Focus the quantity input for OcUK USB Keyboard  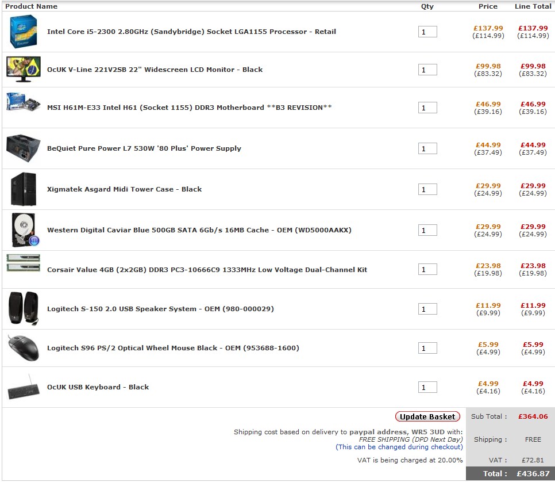[427, 387]
